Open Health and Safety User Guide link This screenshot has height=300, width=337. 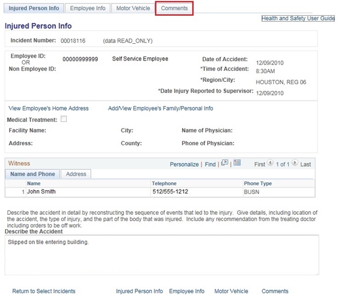point(298,19)
